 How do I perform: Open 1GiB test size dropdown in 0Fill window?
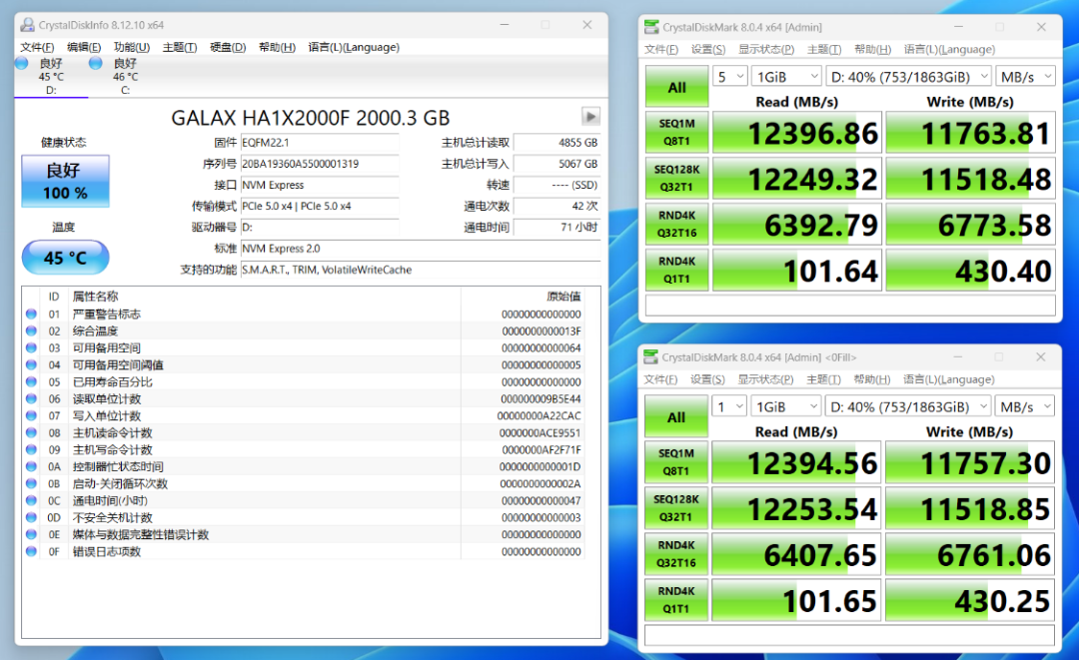click(786, 406)
